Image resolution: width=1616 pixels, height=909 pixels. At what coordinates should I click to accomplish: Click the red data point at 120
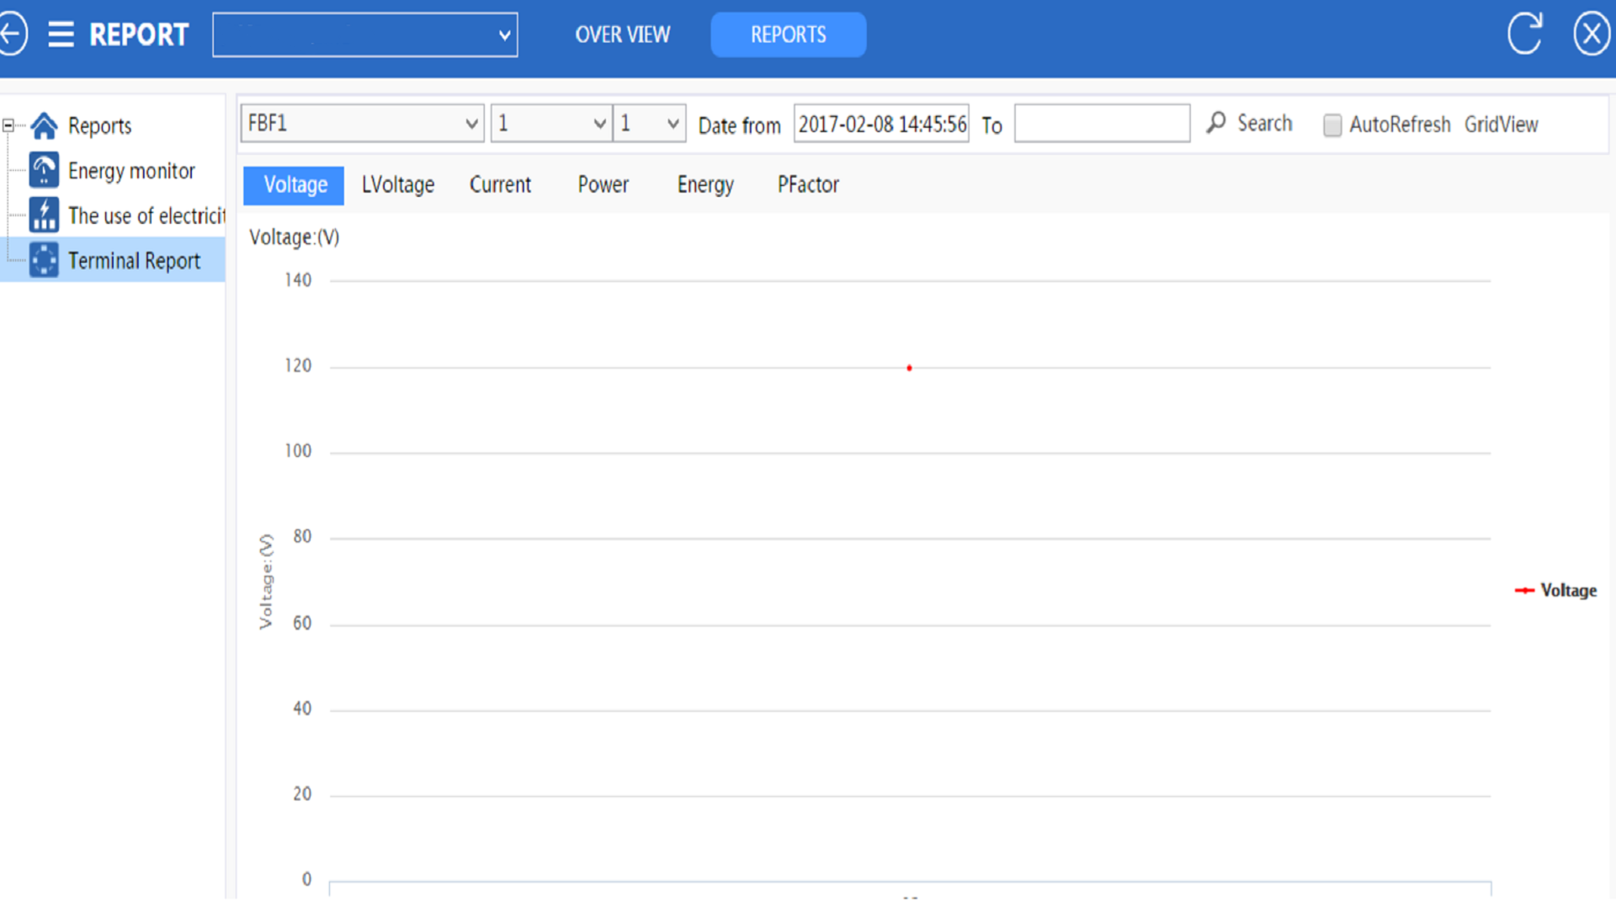(909, 368)
